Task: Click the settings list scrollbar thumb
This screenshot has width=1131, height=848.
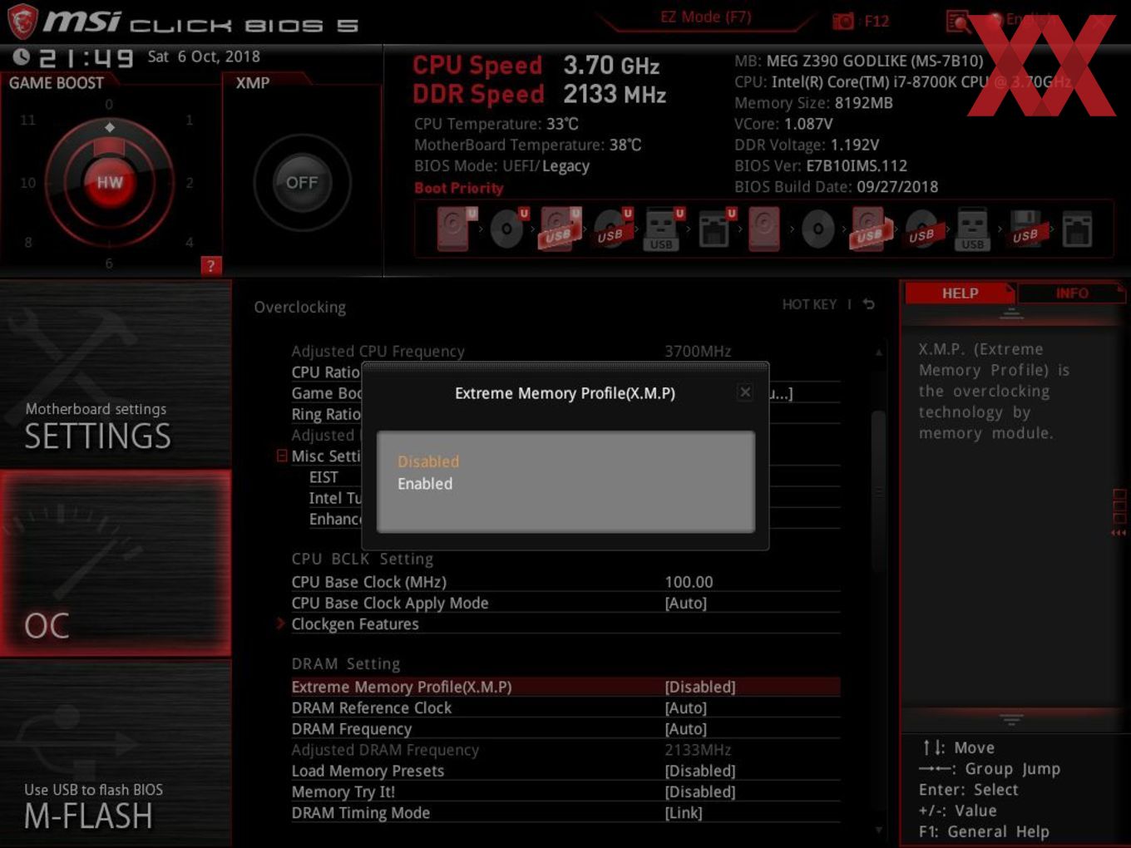Action: tap(878, 491)
